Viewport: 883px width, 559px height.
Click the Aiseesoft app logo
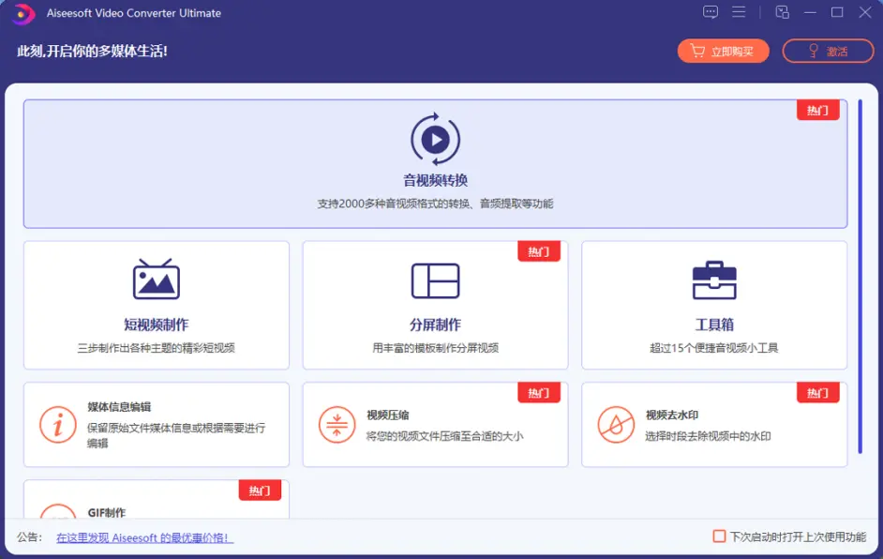(23, 13)
